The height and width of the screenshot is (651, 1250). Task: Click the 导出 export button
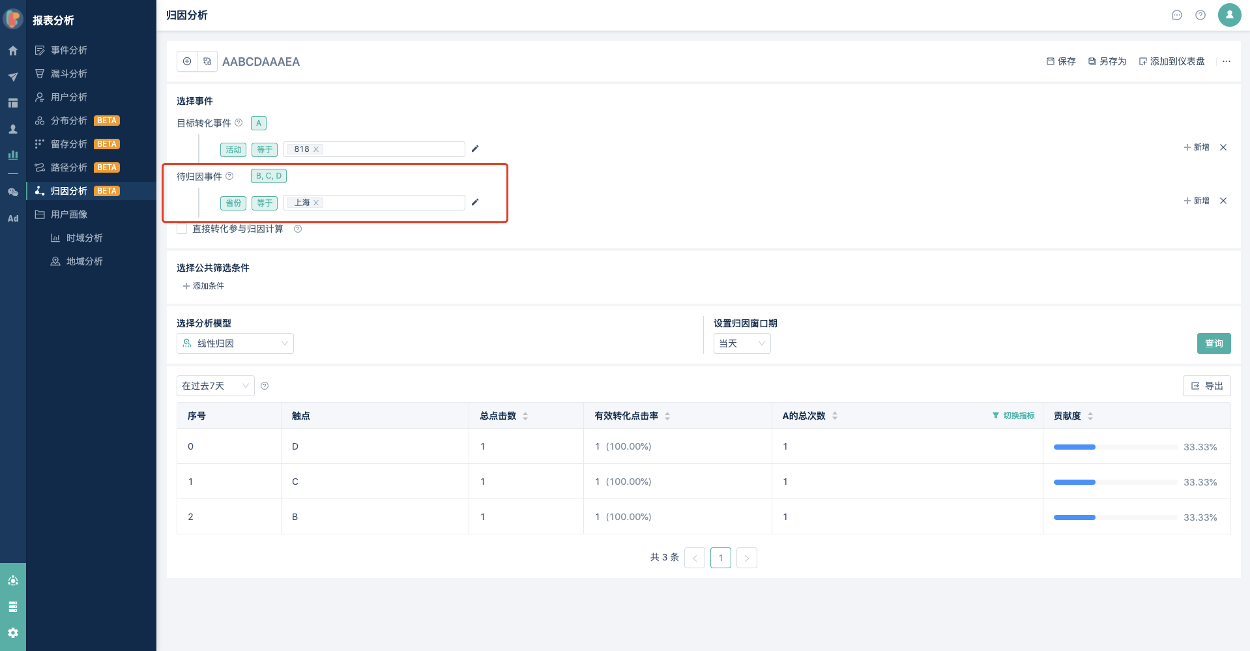[x=1207, y=386]
